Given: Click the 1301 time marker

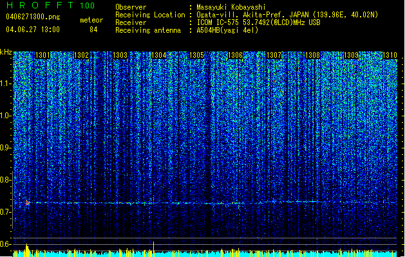Looking at the screenshot, I should point(42,55).
